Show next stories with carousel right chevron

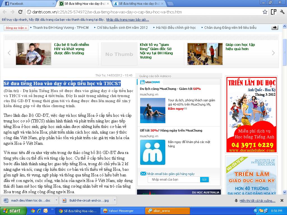273,53
